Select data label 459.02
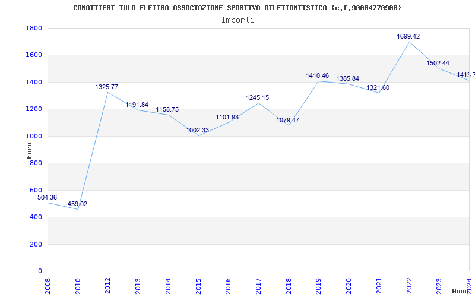 [x=78, y=204]
